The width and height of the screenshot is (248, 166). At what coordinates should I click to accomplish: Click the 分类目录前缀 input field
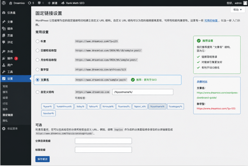point(103,141)
